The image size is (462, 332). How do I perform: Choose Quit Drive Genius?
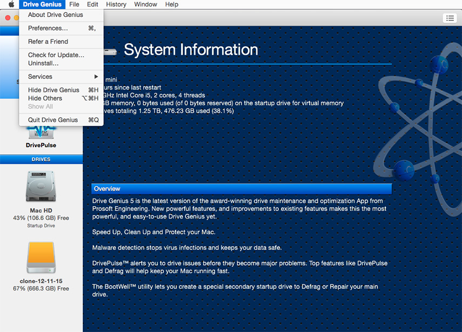point(61,120)
